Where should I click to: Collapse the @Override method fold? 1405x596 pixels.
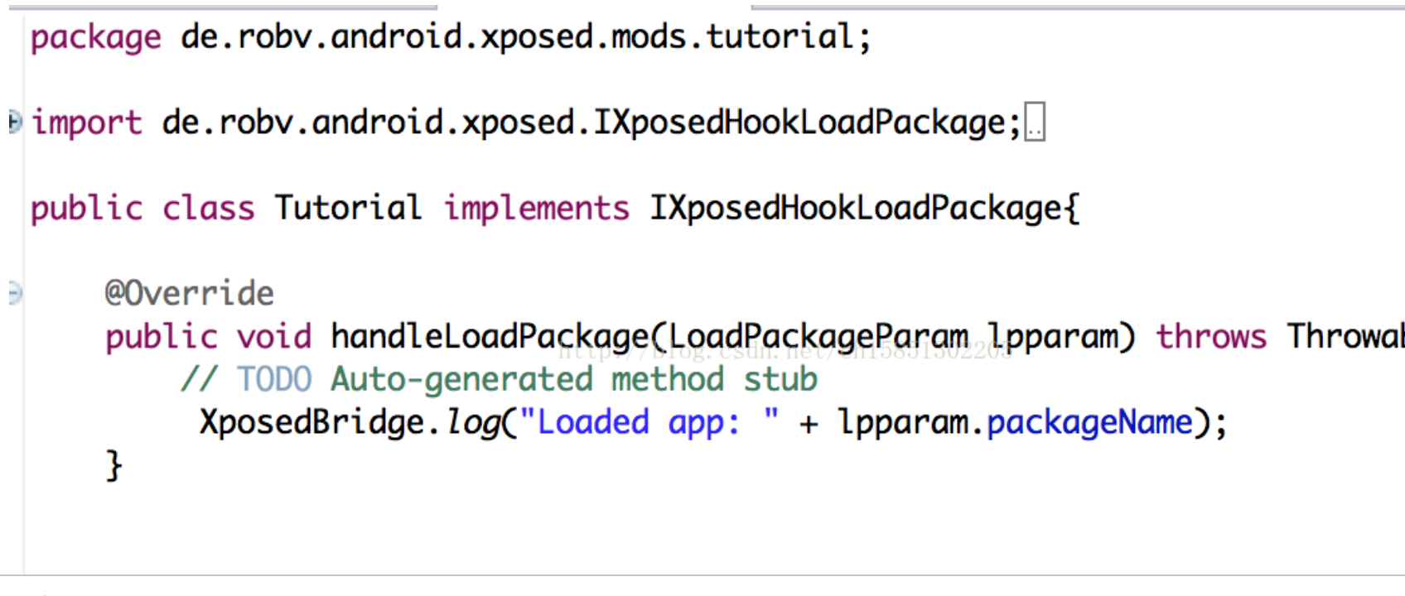point(14,293)
